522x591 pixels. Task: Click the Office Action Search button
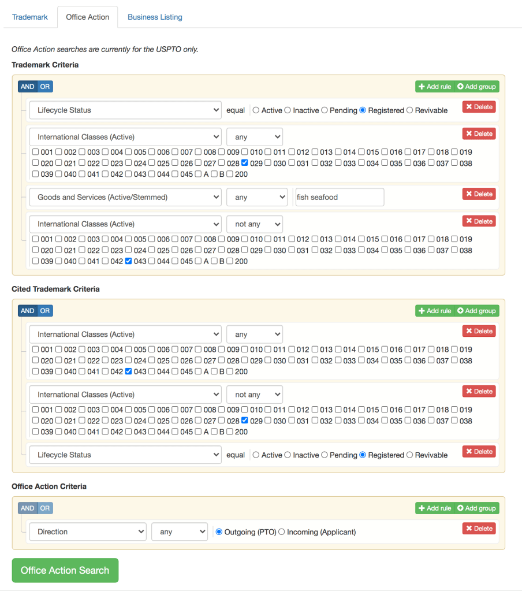[x=65, y=570]
